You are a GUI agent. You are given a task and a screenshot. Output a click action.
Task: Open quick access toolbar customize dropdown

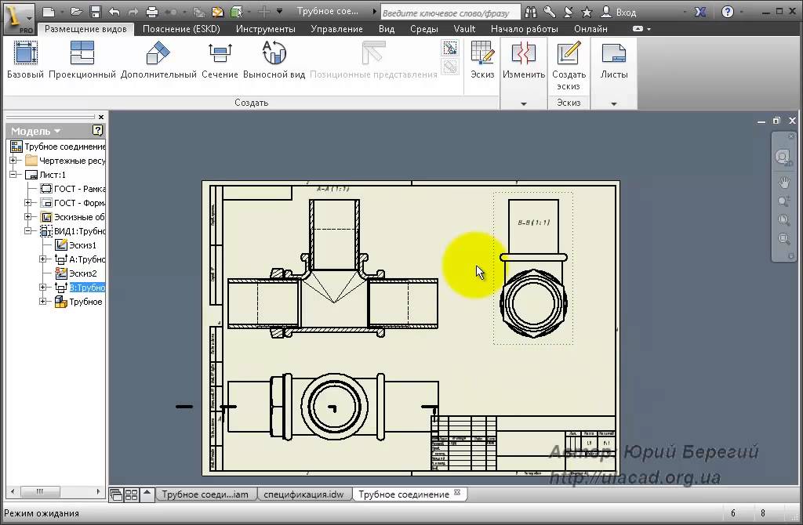[x=280, y=11]
